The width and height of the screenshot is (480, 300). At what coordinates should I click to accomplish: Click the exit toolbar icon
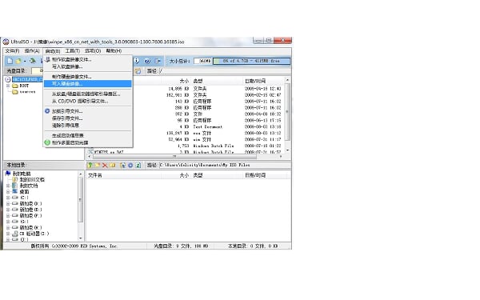(x=158, y=61)
